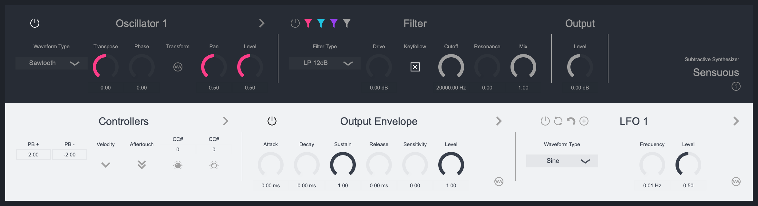The image size is (758, 206).
Task: Click the first CC# controller icon
Action: 178,165
